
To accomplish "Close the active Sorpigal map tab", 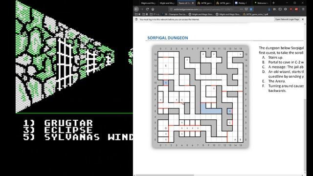I will pos(193,3).
